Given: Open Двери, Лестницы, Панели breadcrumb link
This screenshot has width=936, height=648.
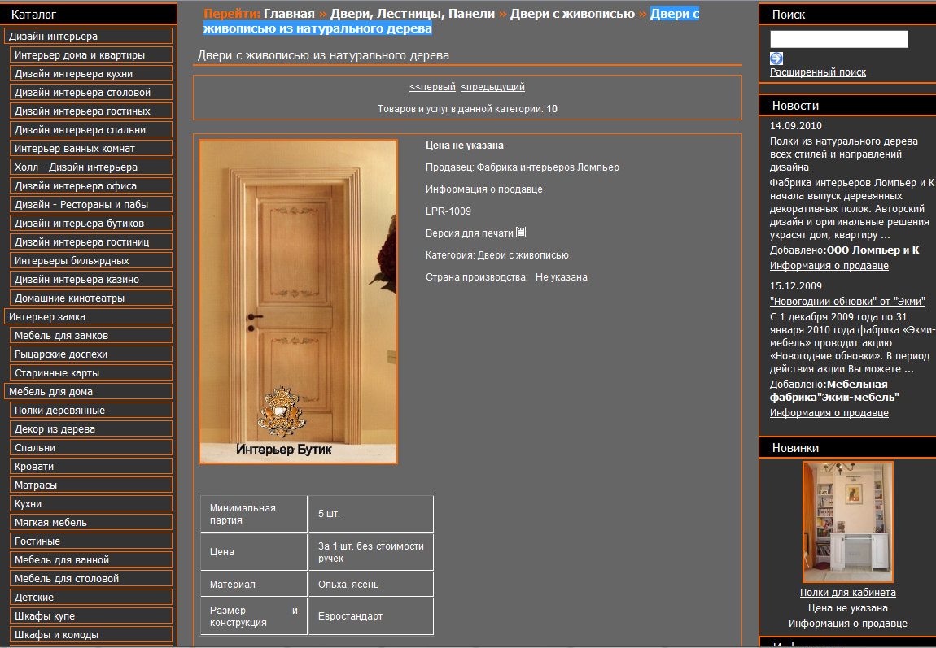Looking at the screenshot, I should (x=413, y=14).
